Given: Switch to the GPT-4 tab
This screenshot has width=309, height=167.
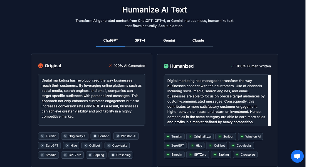Looking at the screenshot, I should click(x=140, y=40).
